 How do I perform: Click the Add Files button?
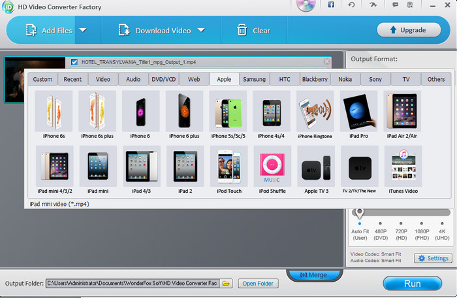(x=49, y=30)
